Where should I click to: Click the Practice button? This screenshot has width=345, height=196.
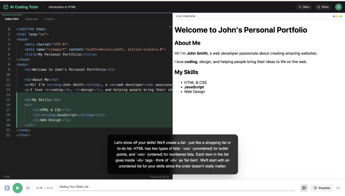(322, 188)
